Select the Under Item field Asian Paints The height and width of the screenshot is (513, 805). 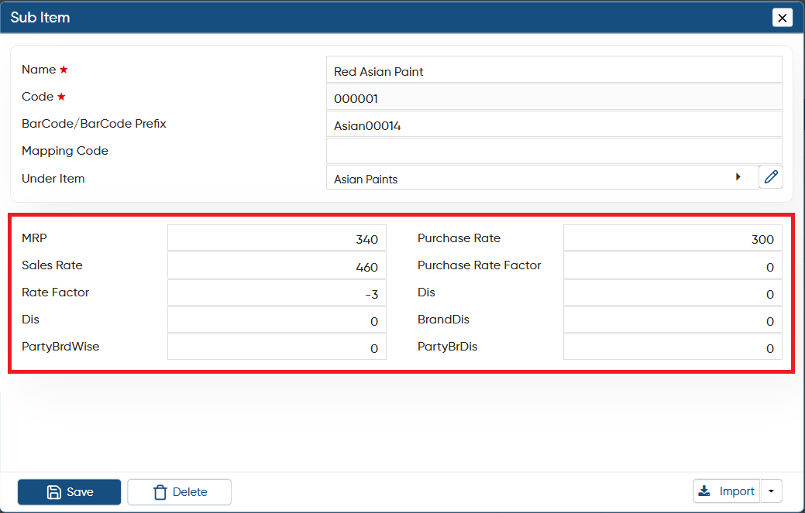click(542, 177)
